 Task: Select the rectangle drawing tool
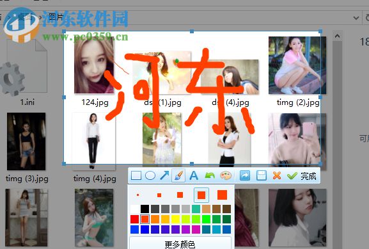click(136, 176)
